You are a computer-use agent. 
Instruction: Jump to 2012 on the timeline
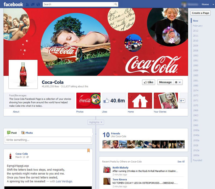point(196,31)
